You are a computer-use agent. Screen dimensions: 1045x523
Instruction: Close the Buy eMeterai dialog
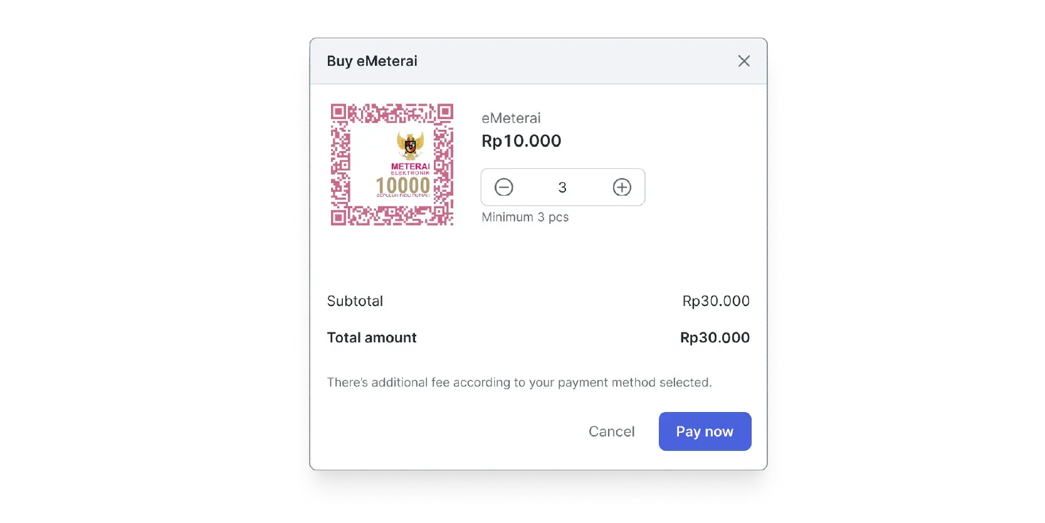click(x=743, y=61)
